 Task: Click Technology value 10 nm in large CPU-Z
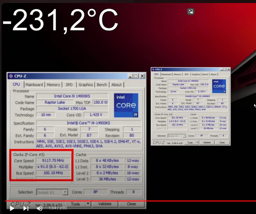(46, 115)
